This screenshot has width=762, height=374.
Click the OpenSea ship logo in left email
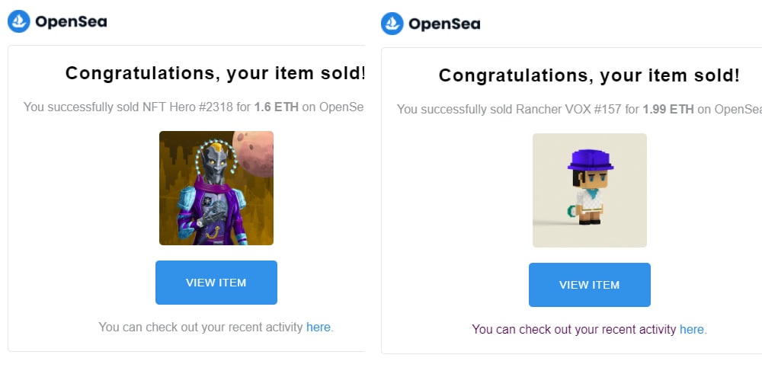click(19, 21)
